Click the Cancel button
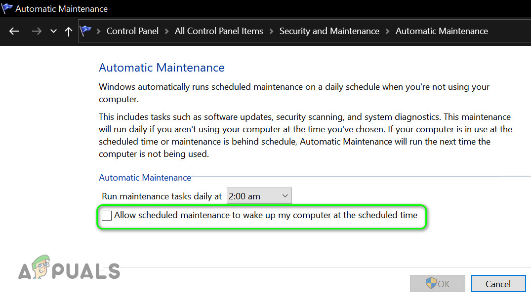The height and width of the screenshot is (301, 531). (498, 284)
